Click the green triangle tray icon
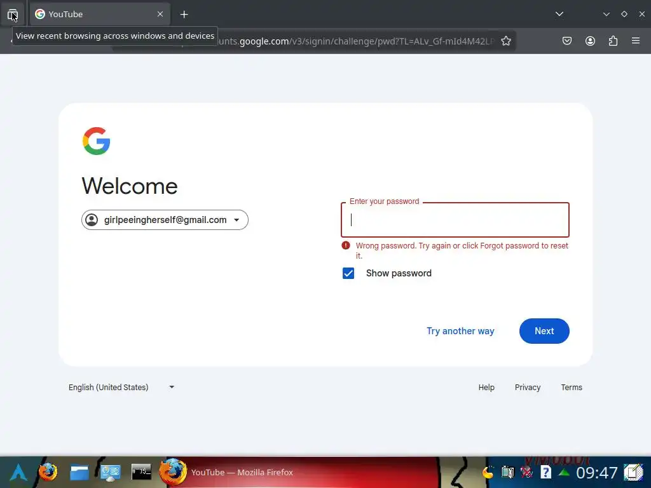651x488 pixels. tap(564, 472)
